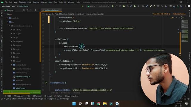
Task: Click the Windows Start button
Action: [x=74, y=104]
